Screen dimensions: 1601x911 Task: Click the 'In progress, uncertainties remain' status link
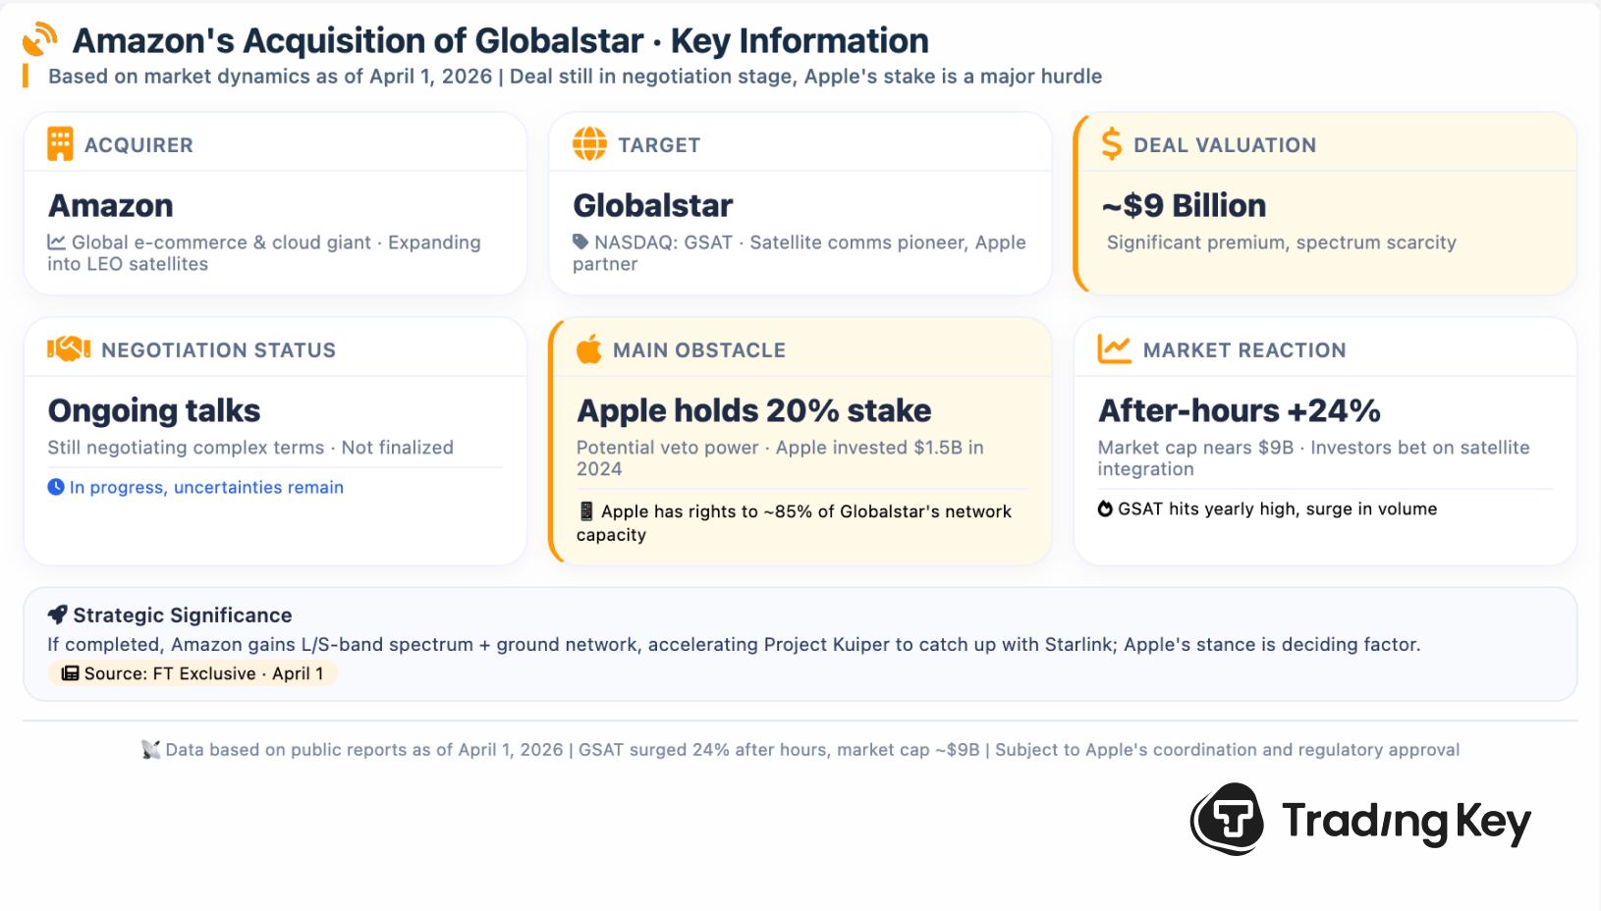[x=206, y=488]
